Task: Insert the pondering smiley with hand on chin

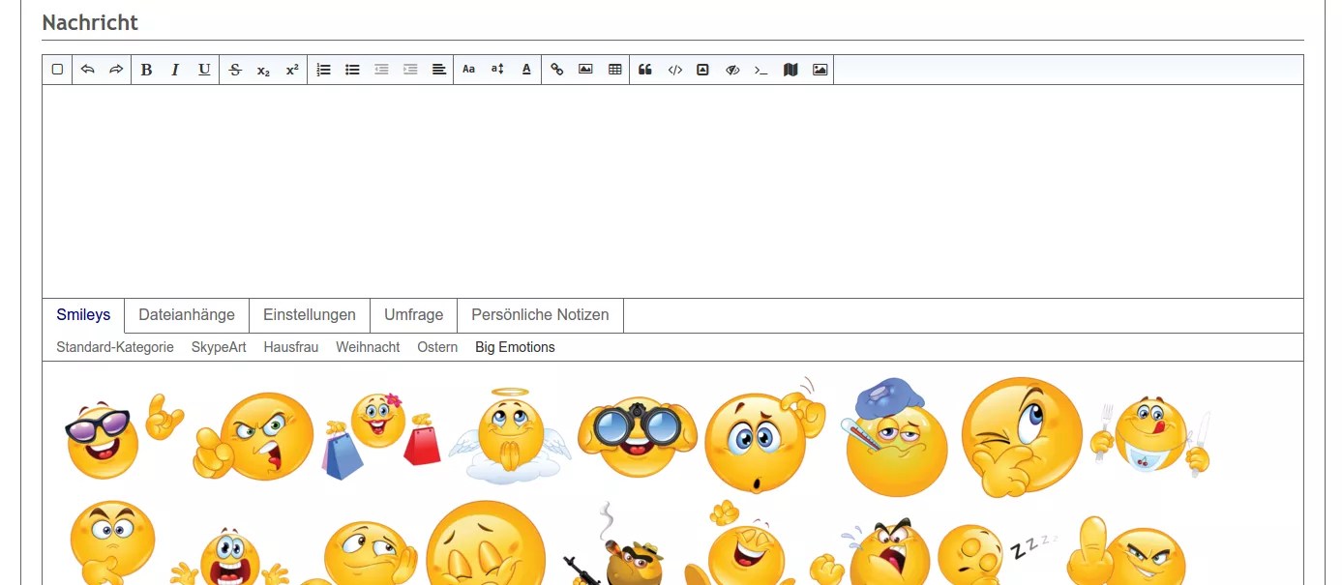Action: pyautogui.click(x=112, y=543)
